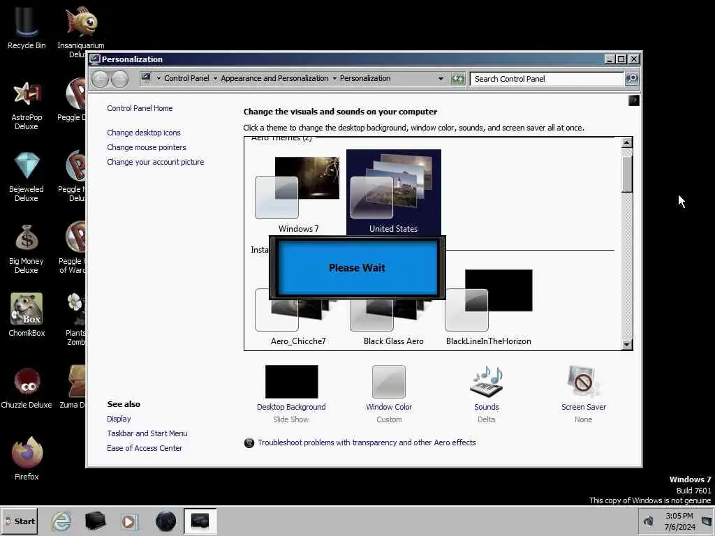Open the Desktop Background black thumbnail

(292, 382)
